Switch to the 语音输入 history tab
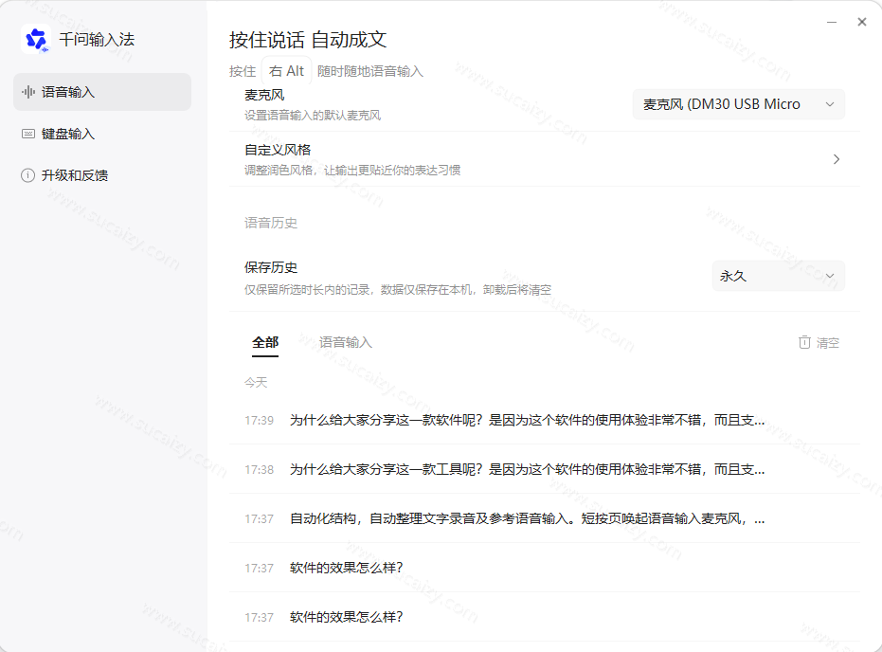Viewport: 882px width, 652px height. coord(346,343)
